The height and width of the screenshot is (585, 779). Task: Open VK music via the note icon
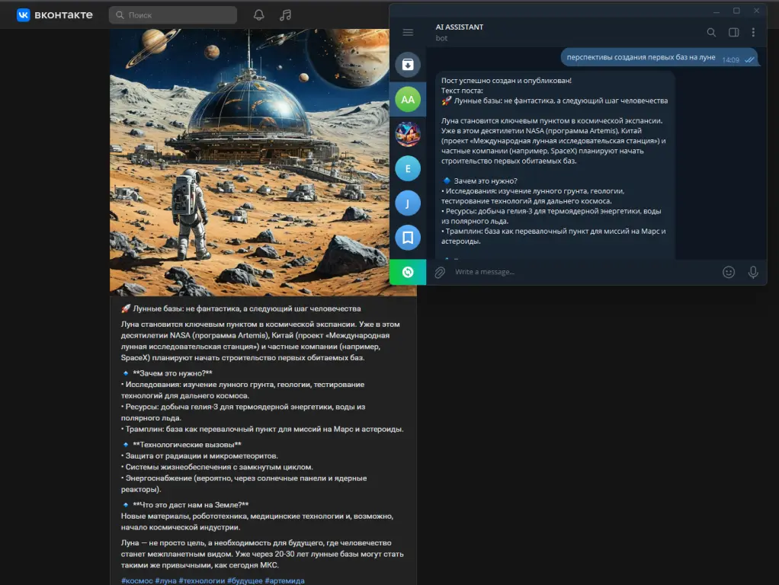[285, 14]
